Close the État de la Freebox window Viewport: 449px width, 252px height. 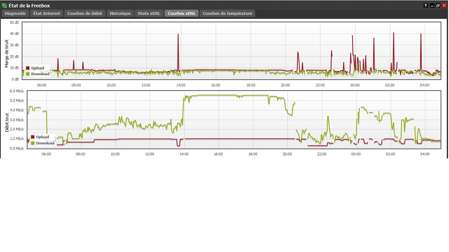click(444, 5)
